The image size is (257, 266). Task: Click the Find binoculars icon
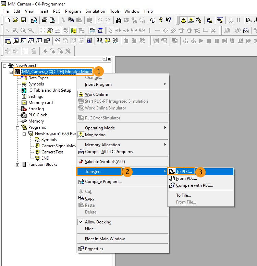(119, 20)
